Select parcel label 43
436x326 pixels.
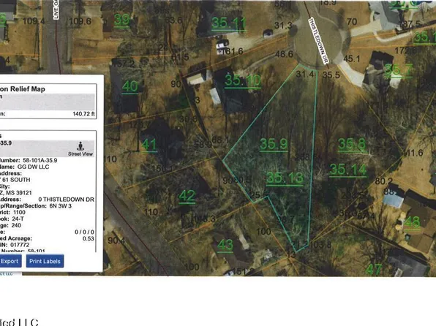click(225, 245)
